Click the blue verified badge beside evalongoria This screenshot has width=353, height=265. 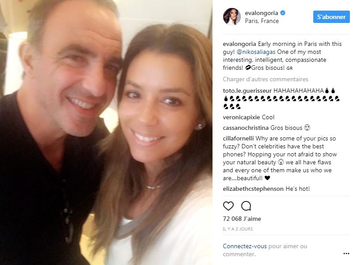283,13
